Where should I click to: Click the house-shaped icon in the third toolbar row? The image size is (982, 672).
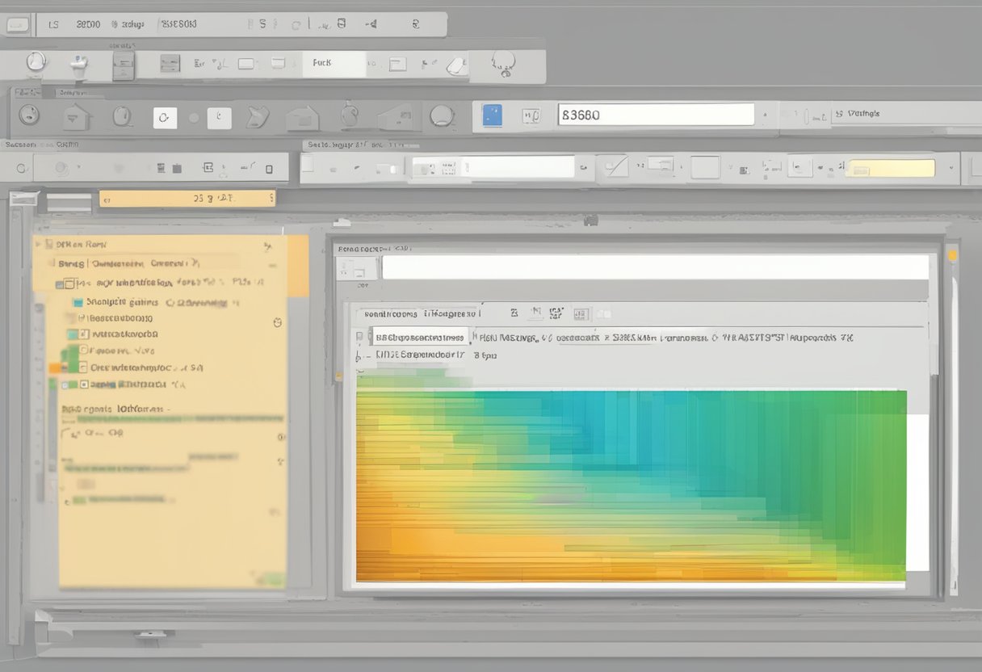pos(75,118)
